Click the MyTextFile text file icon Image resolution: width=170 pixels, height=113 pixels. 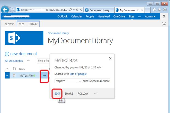(14, 76)
